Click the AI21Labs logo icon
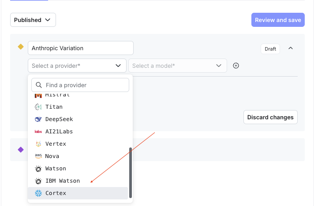This screenshot has width=314, height=206. 38,132
